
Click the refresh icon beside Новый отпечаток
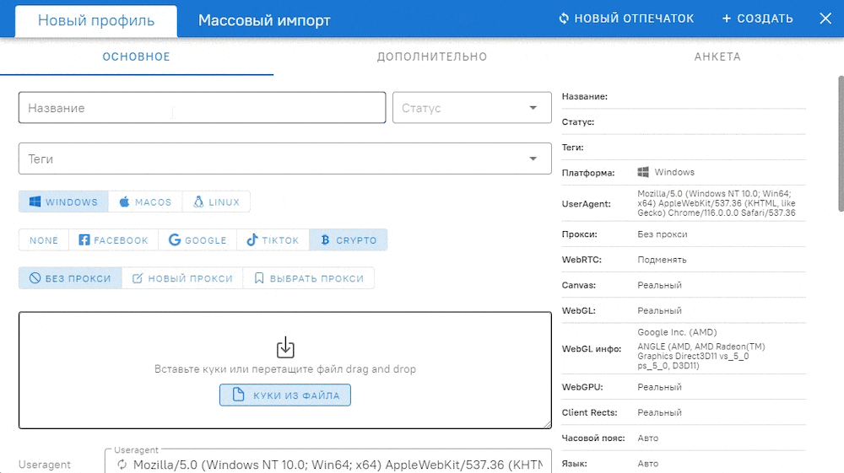click(564, 19)
